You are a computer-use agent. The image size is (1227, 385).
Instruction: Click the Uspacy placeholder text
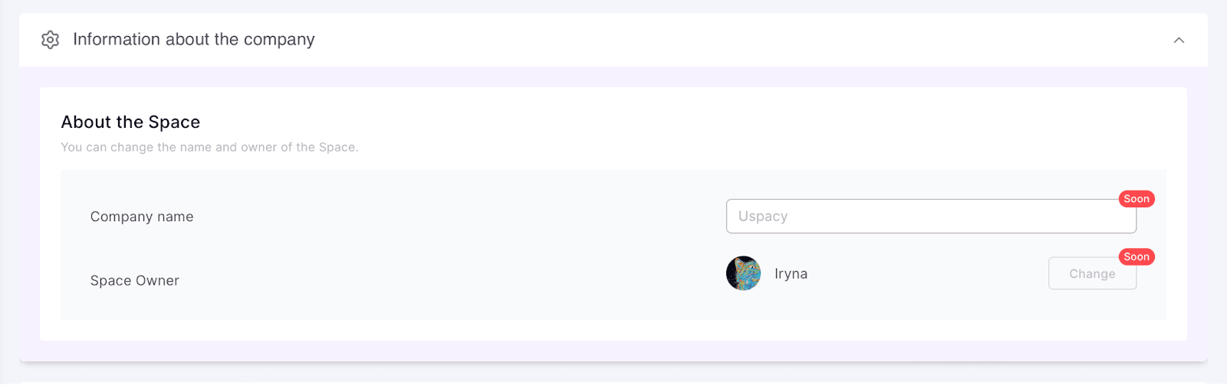[762, 217]
